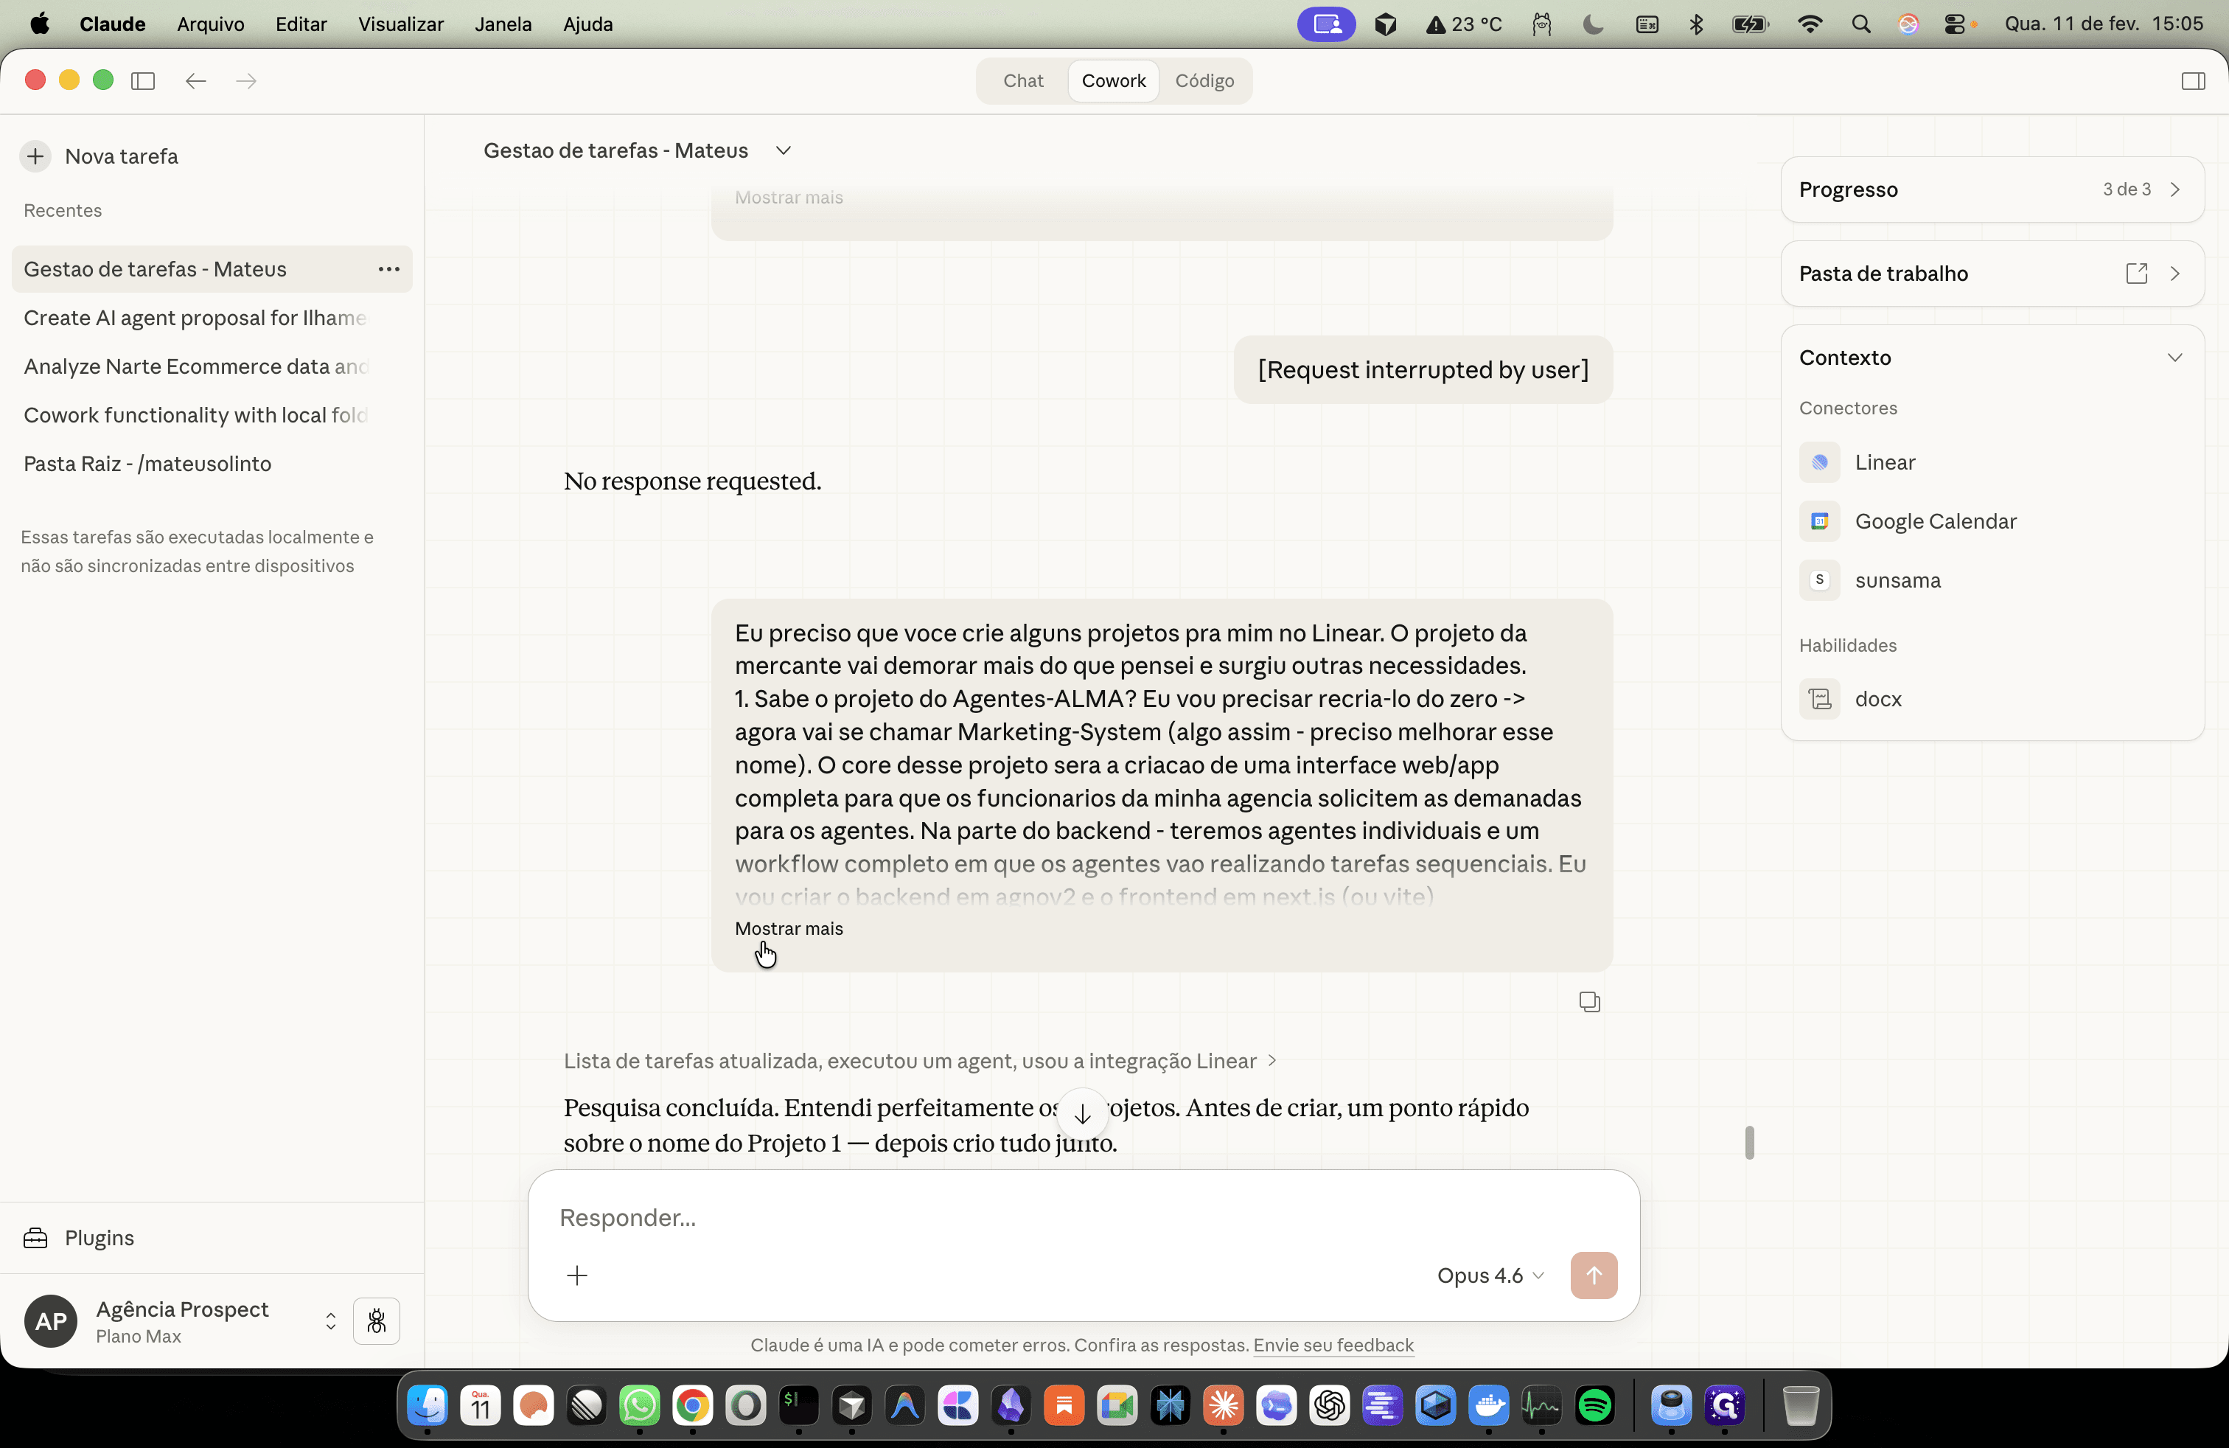Toggle the right panel icon in title bar
The image size is (2229, 1448).
(x=2192, y=80)
